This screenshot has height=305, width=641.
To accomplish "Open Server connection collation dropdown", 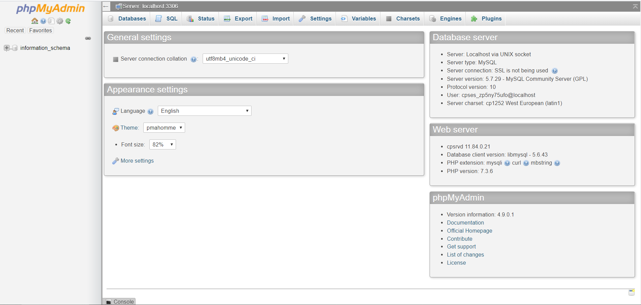I will tap(245, 59).
